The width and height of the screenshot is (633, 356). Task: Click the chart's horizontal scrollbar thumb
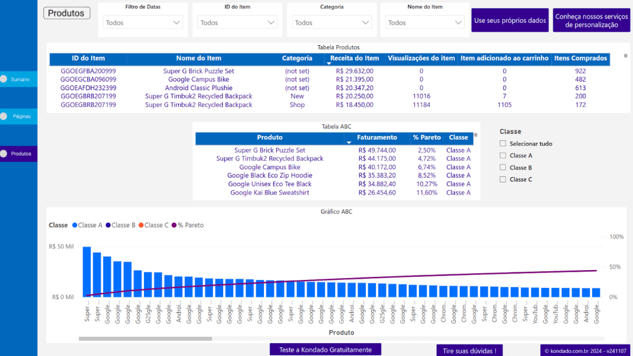click(145, 339)
